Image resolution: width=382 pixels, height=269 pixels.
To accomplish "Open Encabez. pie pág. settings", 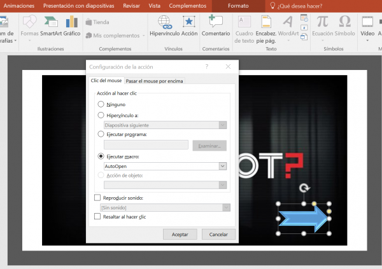I will click(266, 29).
